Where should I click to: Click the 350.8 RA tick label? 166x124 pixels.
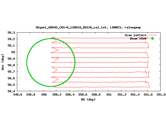[96, 95]
